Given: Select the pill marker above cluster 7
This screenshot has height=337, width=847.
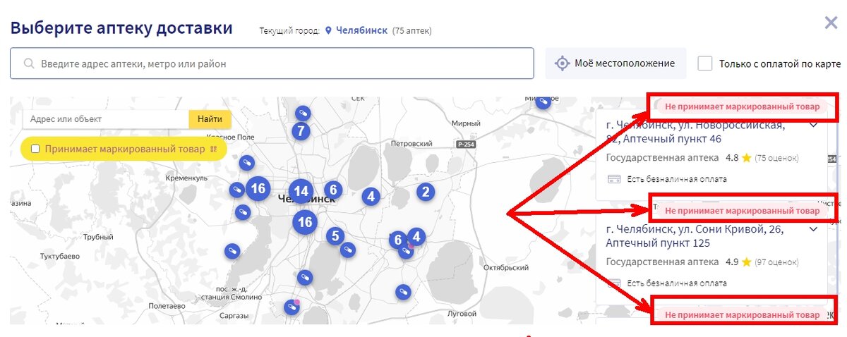Looking at the screenshot, I should pyautogui.click(x=303, y=113).
